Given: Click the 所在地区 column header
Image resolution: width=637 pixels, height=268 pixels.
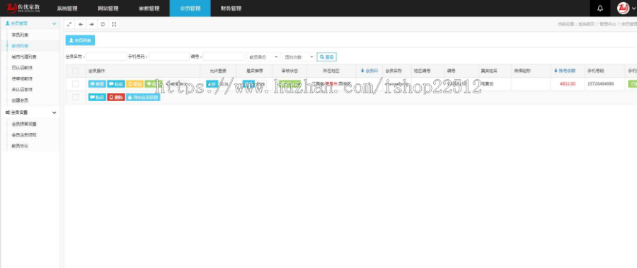Looking at the screenshot, I should pos(331,71).
